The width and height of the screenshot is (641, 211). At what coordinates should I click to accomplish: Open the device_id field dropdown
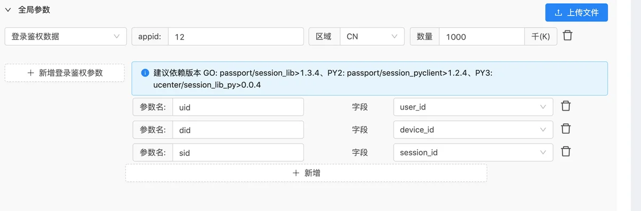tap(473, 129)
